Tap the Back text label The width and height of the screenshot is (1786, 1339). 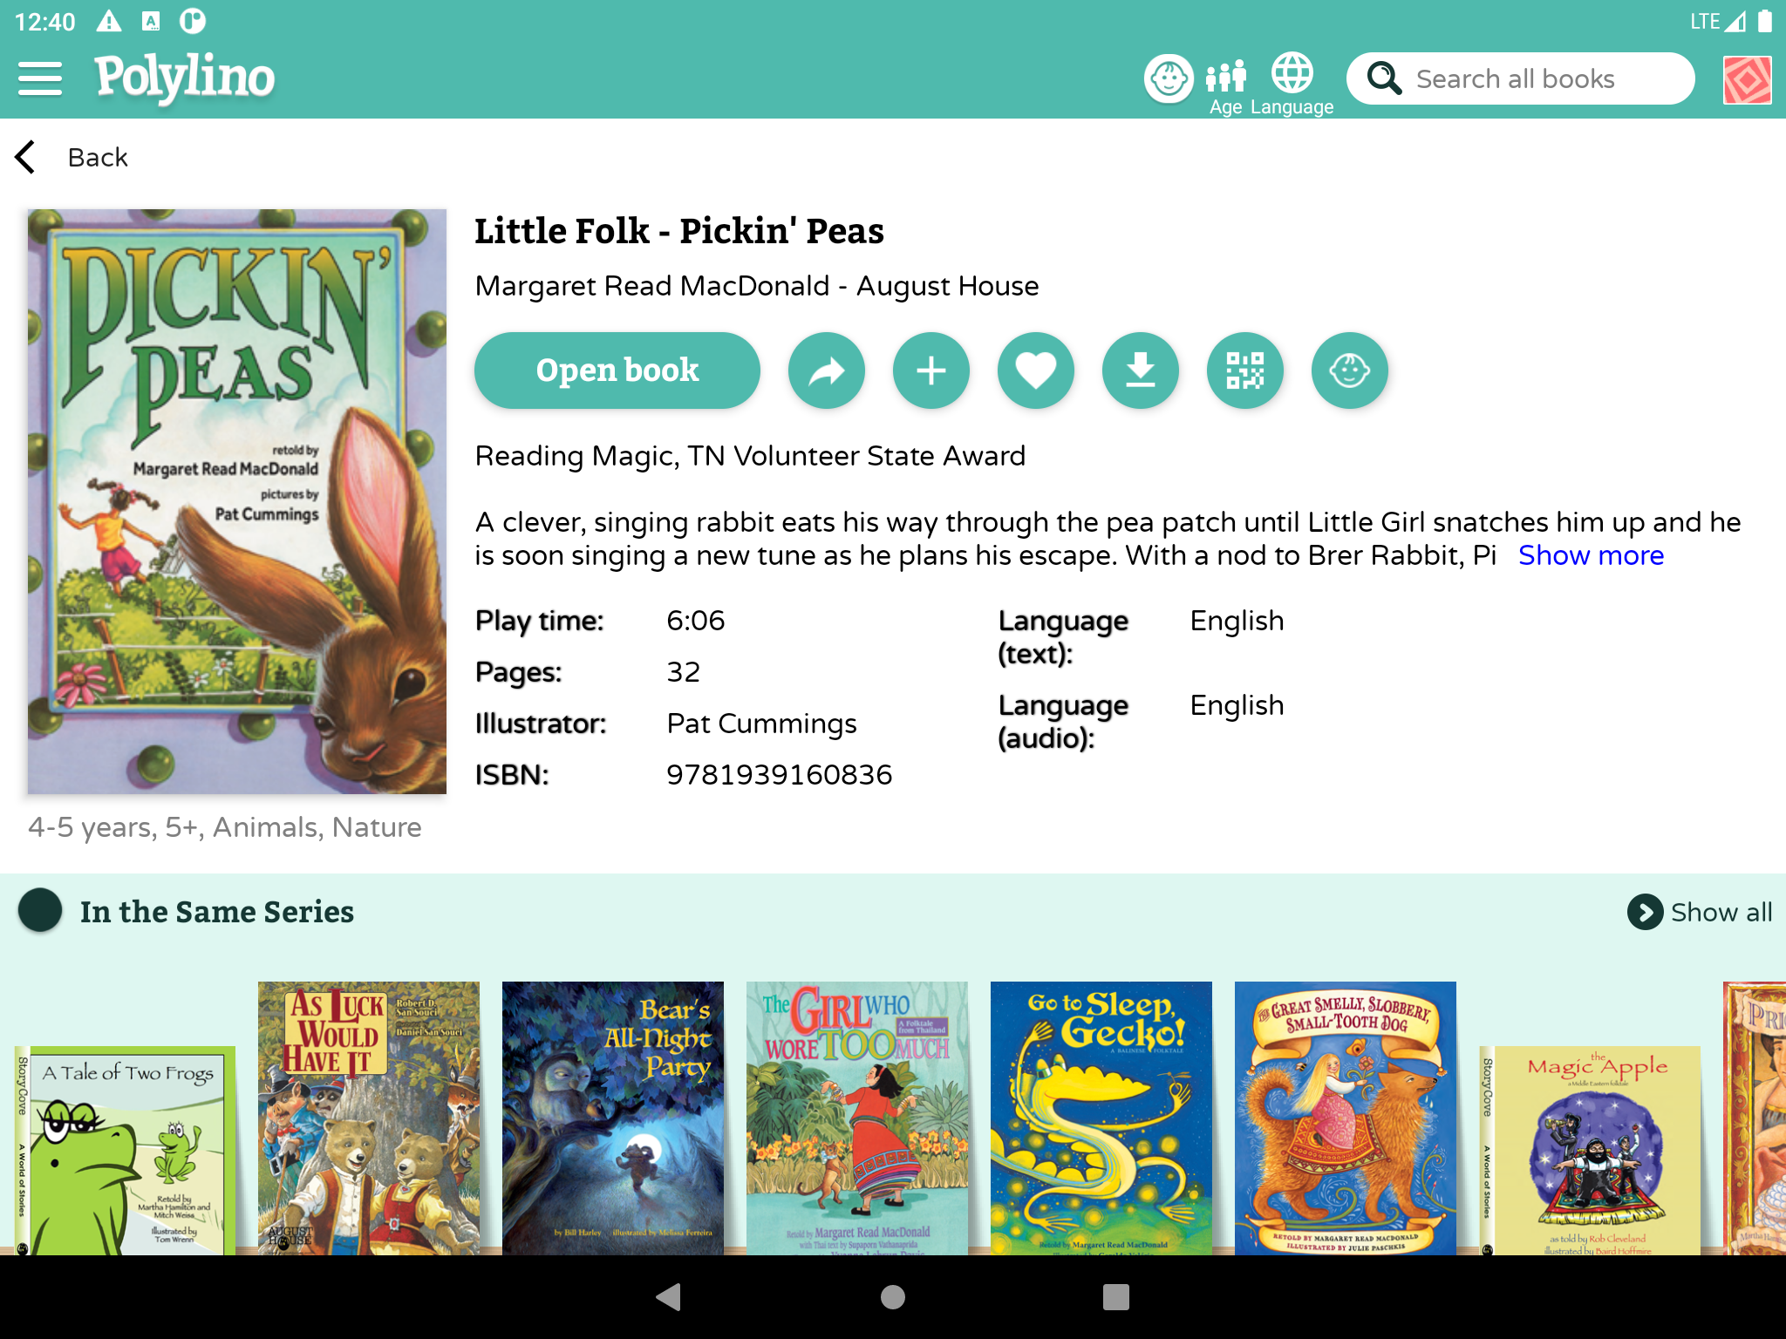pyautogui.click(x=98, y=158)
